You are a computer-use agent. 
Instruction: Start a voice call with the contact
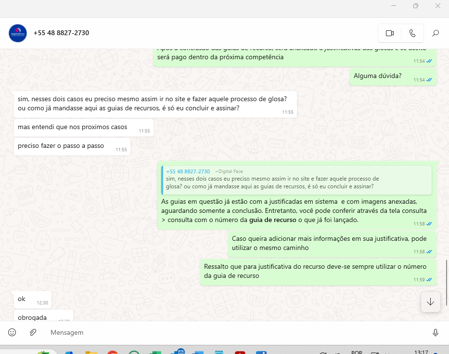[x=412, y=33]
